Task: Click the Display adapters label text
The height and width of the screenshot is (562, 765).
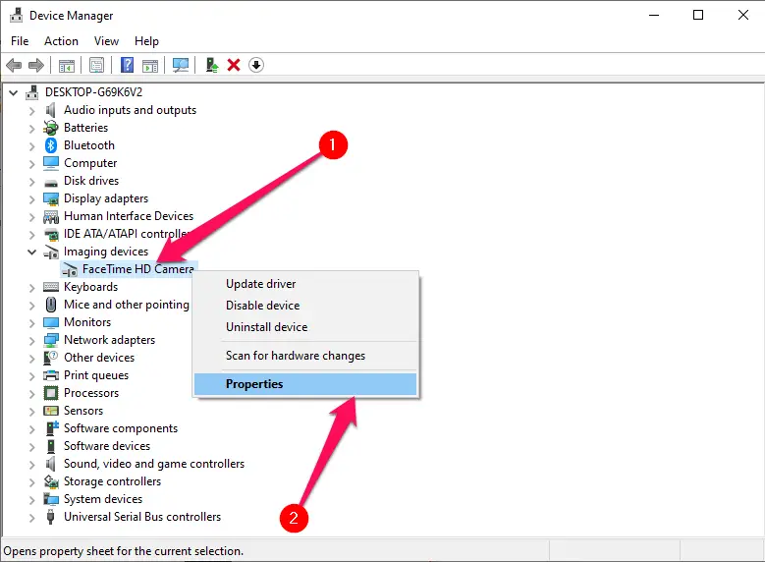Action: pyautogui.click(x=106, y=198)
